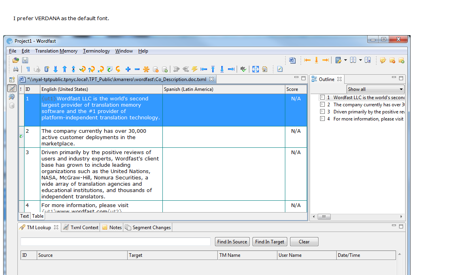Open the Show all filter dropdown
The image size is (456, 275).
375,89
